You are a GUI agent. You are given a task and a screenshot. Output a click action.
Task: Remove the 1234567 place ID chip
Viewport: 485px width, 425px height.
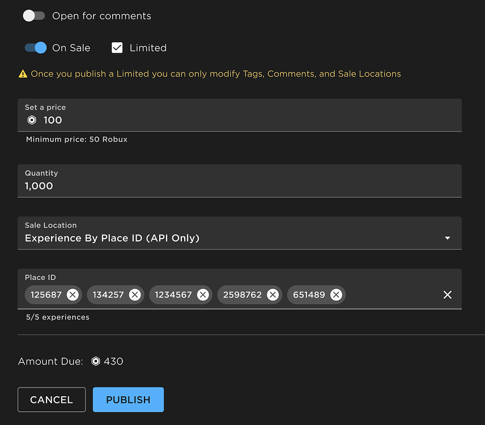click(x=203, y=295)
